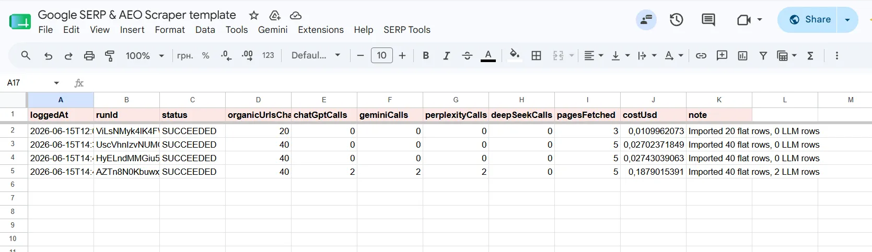Click the Move to Drive folder icon
Image resolution: width=872 pixels, height=252 pixels.
(275, 15)
